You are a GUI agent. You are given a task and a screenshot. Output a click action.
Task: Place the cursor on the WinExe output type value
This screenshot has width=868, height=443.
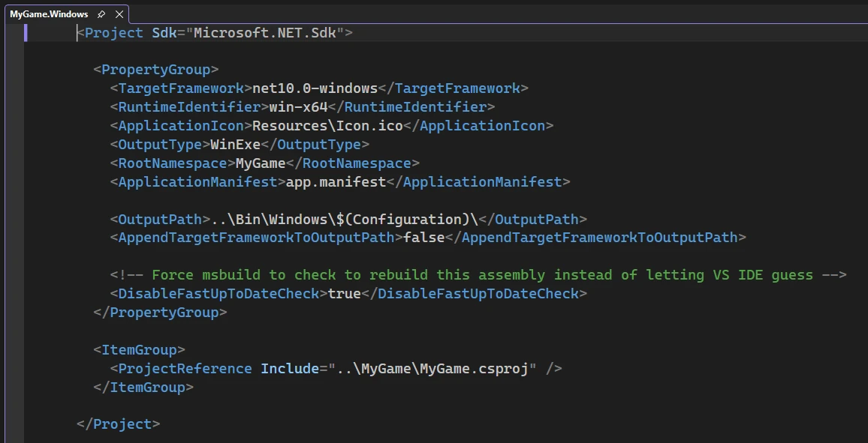click(235, 145)
